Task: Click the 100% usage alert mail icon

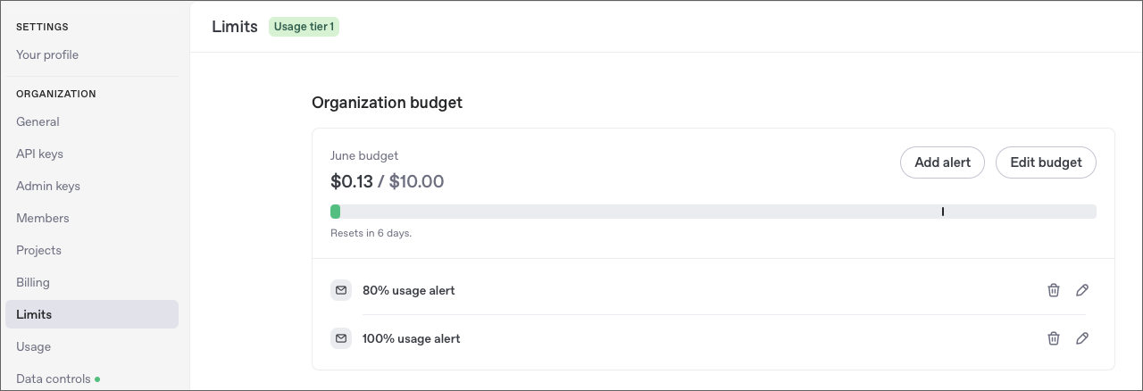Action: point(340,338)
